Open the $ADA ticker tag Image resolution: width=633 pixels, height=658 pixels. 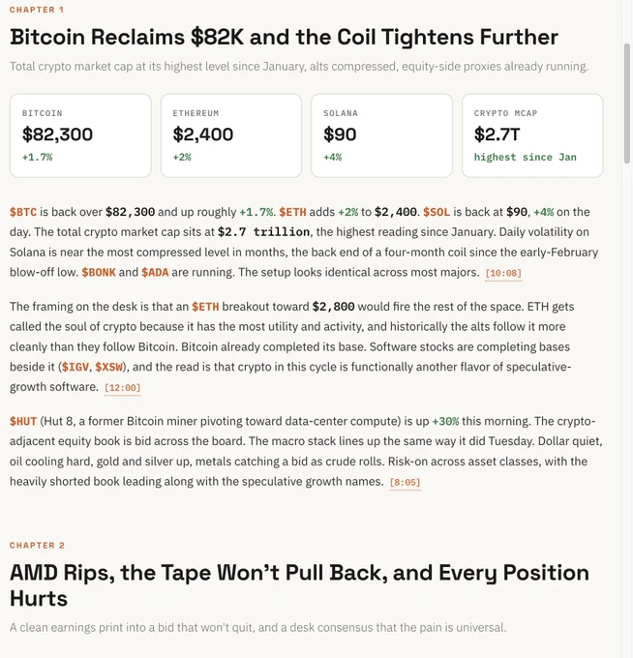click(155, 272)
